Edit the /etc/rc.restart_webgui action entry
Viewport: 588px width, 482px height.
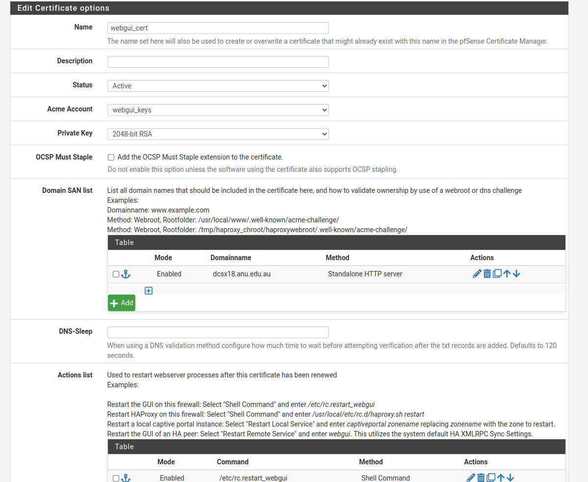471,478
